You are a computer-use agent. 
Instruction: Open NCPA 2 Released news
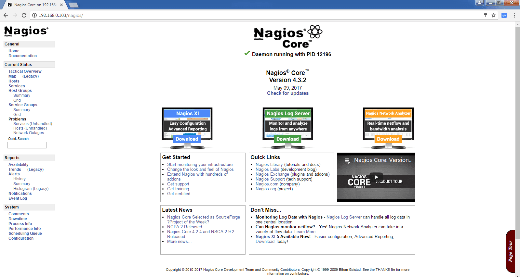click(184, 227)
